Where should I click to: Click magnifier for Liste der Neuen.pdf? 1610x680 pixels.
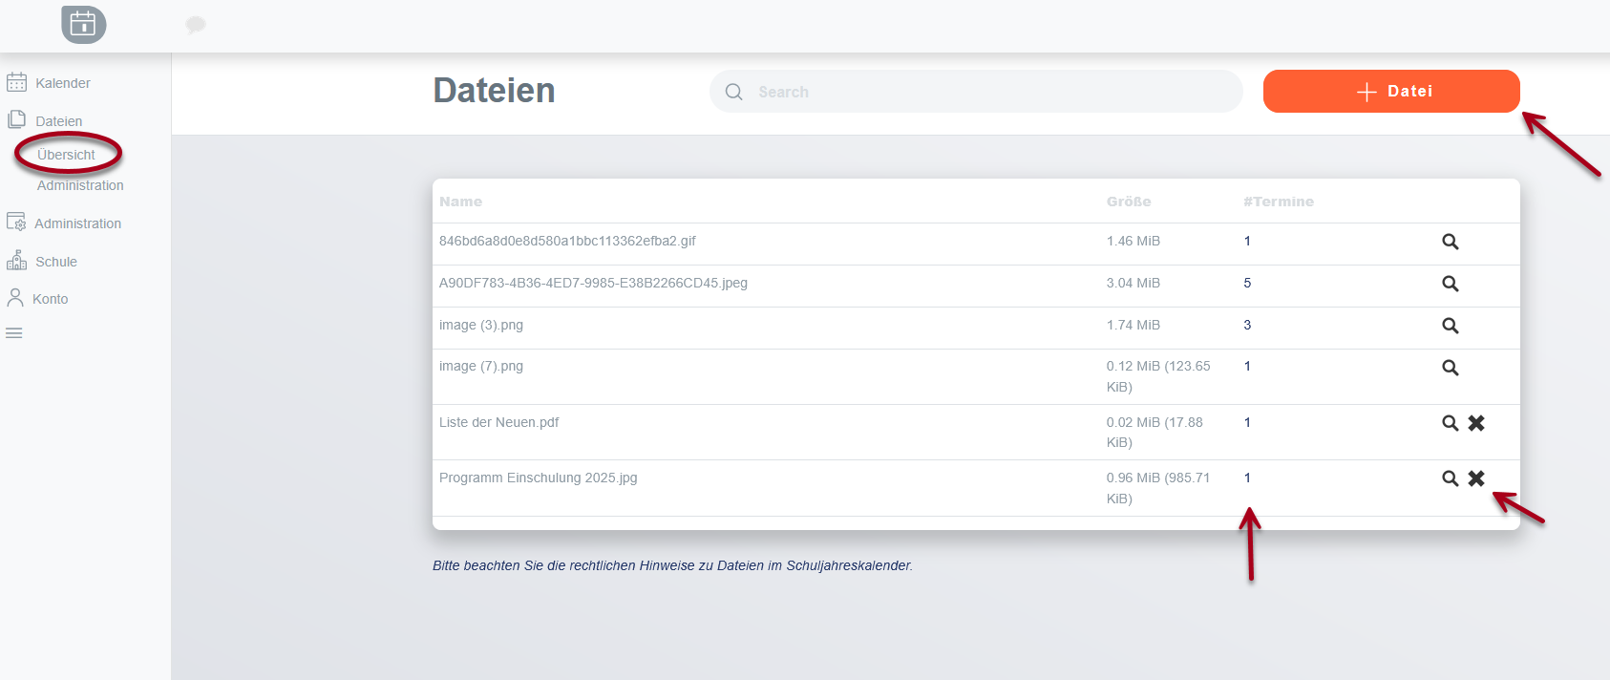tap(1450, 423)
